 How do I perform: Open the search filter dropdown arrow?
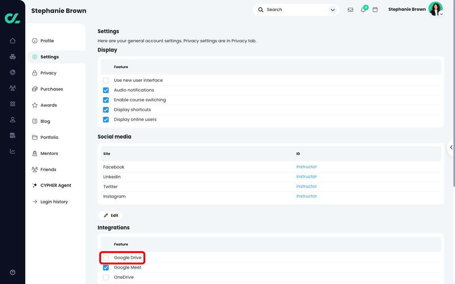pos(332,9)
